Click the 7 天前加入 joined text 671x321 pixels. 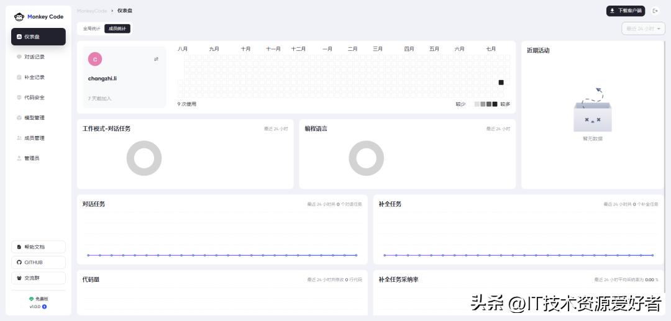(99, 98)
